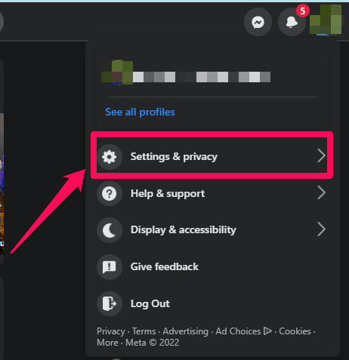Open the notifications bell
This screenshot has height=360, width=349.
292,22
